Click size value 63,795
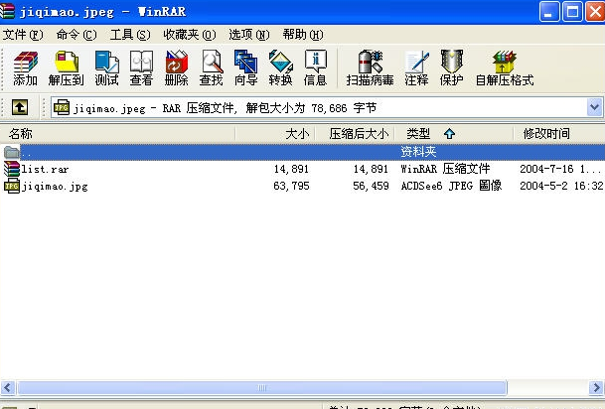 coord(291,187)
